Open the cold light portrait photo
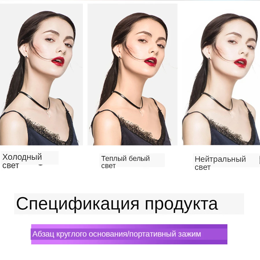The image size is (260, 260). 41,75
